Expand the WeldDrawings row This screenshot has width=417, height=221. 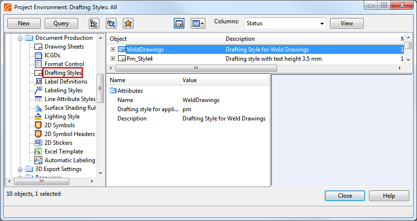(x=113, y=50)
